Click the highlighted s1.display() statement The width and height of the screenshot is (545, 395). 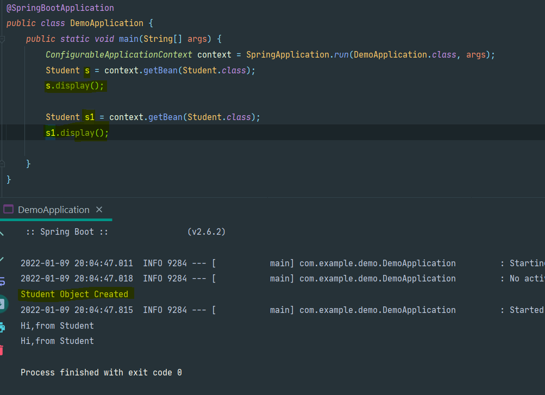(x=77, y=133)
